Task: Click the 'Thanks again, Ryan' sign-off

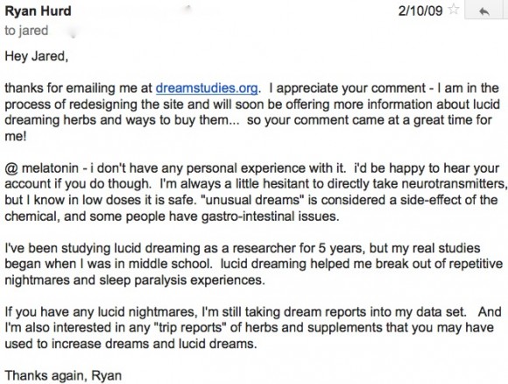Action: tap(63, 375)
